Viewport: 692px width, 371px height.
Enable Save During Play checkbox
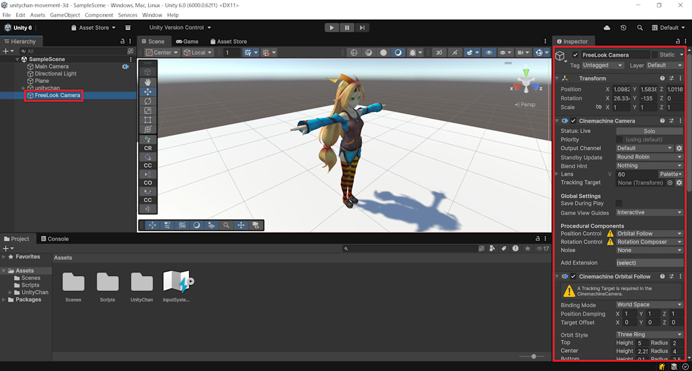point(619,203)
